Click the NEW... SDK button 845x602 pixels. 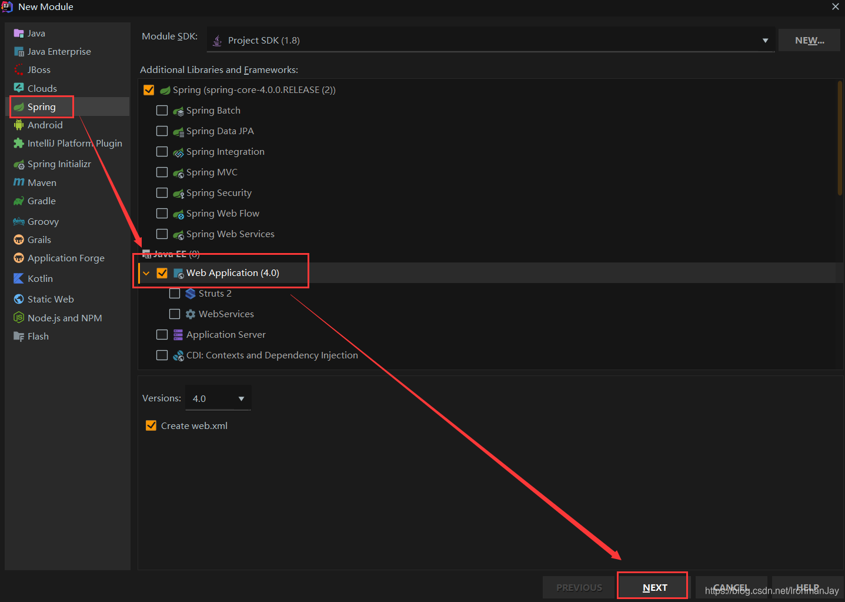coord(809,41)
